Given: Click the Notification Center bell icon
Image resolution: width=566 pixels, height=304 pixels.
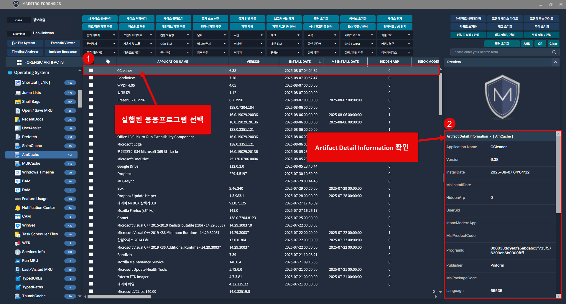Looking at the screenshot, I should [x=17, y=208].
